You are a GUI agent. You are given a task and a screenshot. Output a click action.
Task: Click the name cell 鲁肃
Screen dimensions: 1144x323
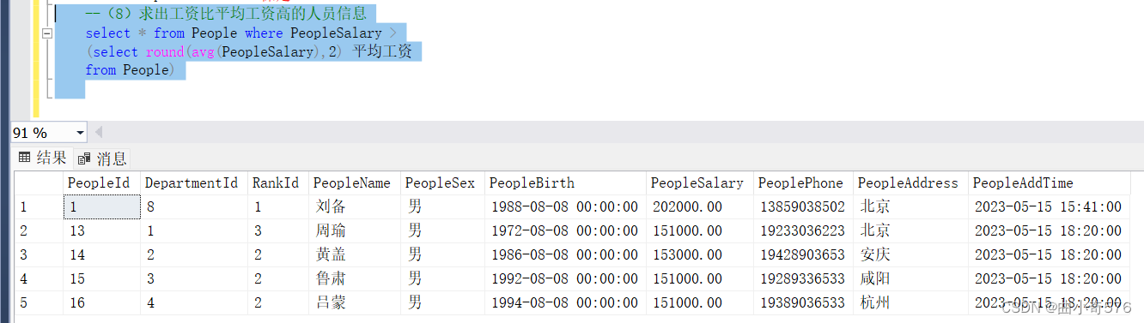355,278
